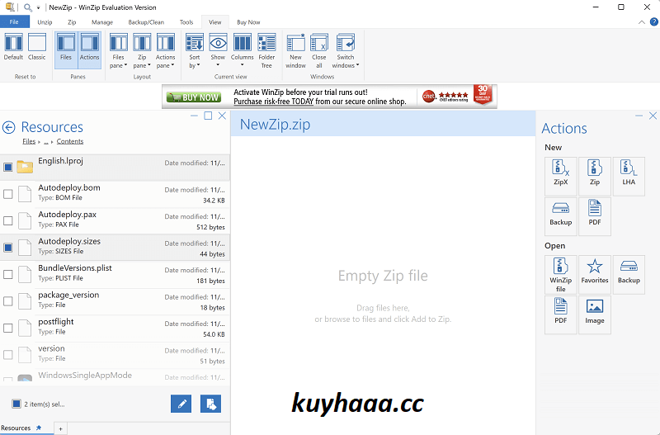Select the BundleVersions.plist file name
The width and height of the screenshot is (660, 435).
(75, 268)
